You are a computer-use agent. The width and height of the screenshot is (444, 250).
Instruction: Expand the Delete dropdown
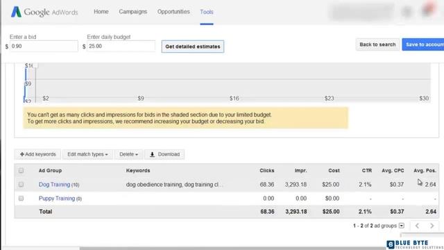128,154
